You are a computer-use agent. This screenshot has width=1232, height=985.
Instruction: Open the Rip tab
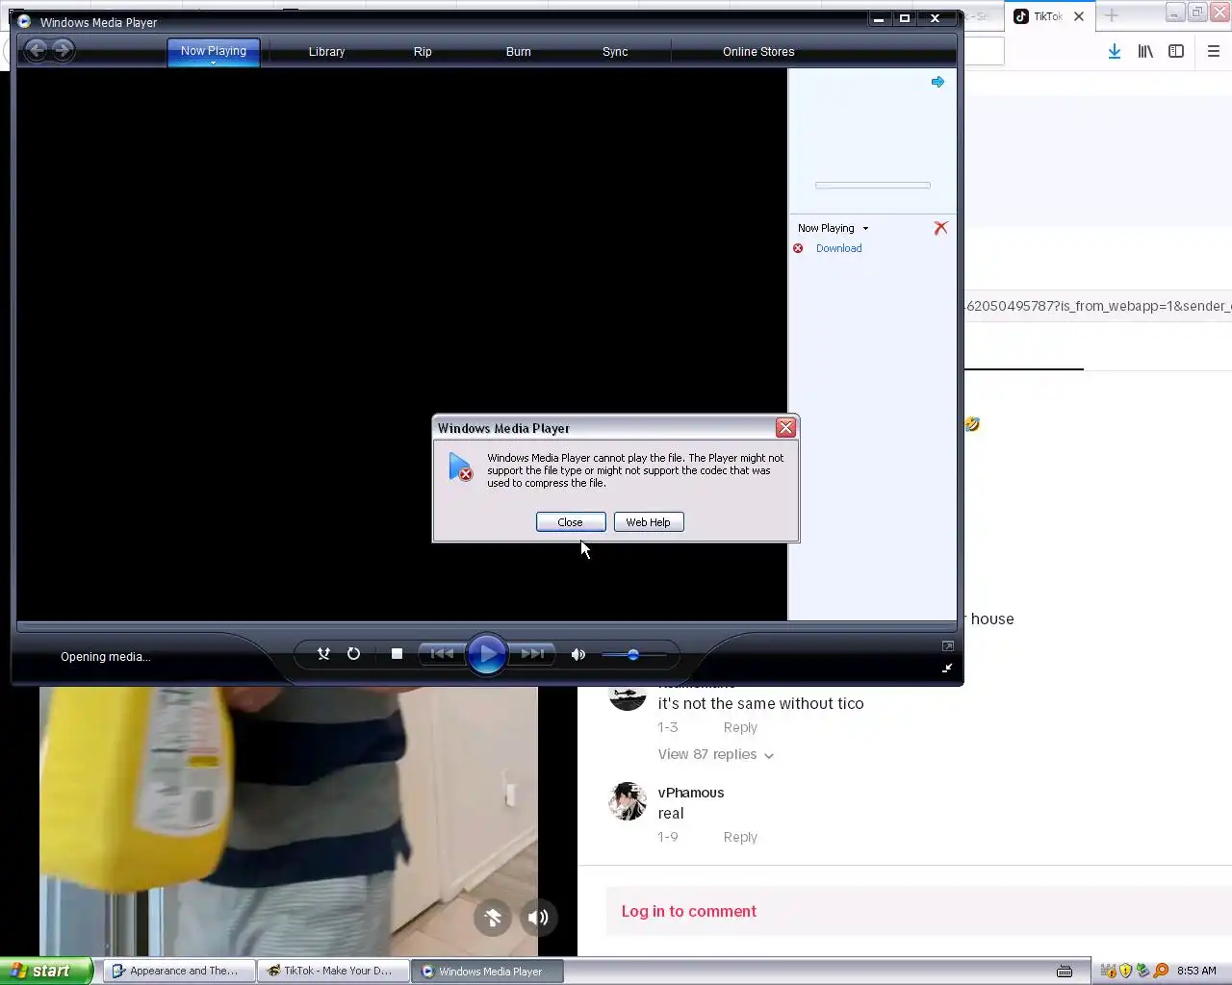(x=423, y=52)
